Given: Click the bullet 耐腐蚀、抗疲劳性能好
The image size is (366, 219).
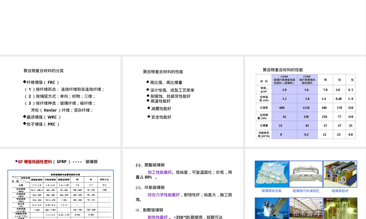Looking at the screenshot, I should pos(168,96).
